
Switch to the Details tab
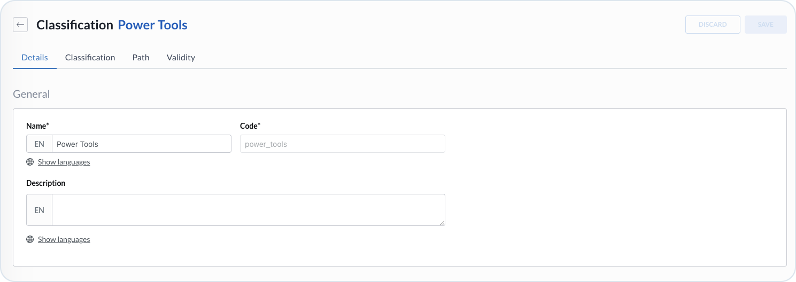tap(35, 58)
